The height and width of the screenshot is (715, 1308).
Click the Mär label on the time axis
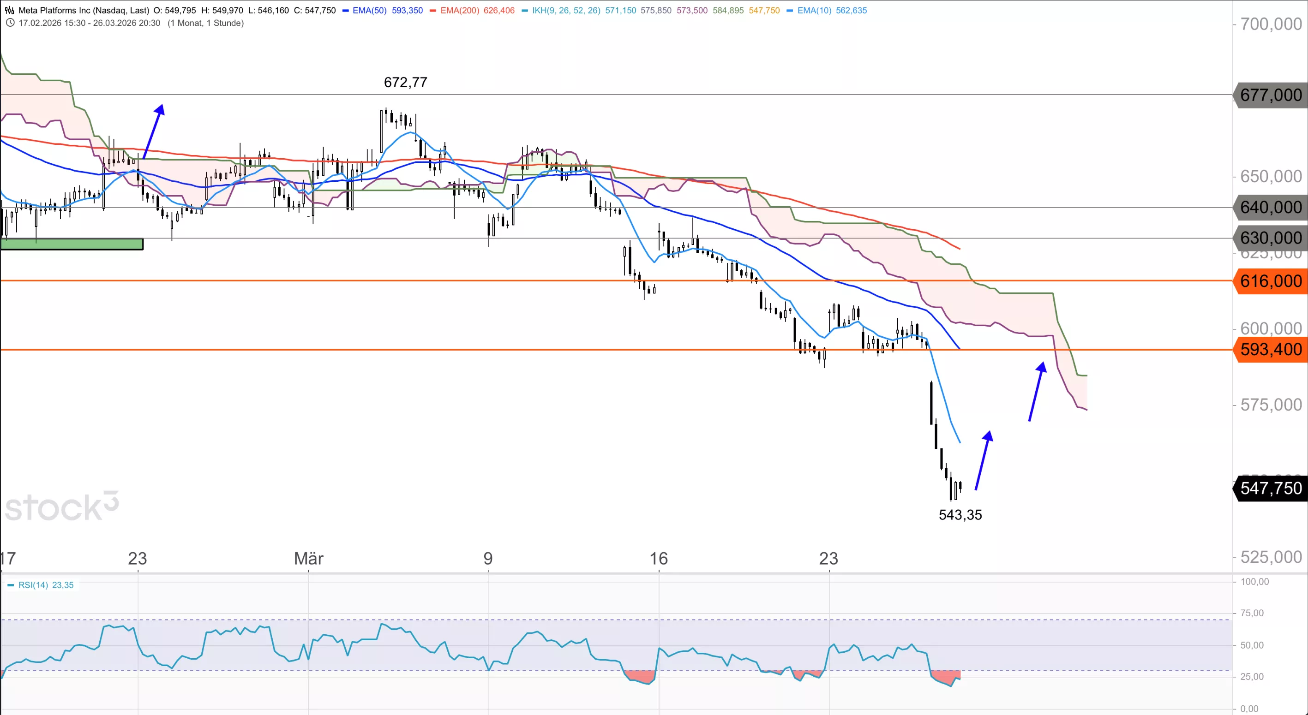click(x=308, y=558)
